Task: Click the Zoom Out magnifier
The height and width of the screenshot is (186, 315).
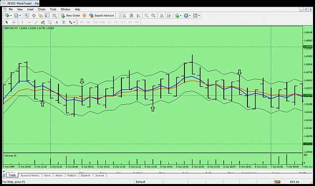Action: click(x=153, y=16)
